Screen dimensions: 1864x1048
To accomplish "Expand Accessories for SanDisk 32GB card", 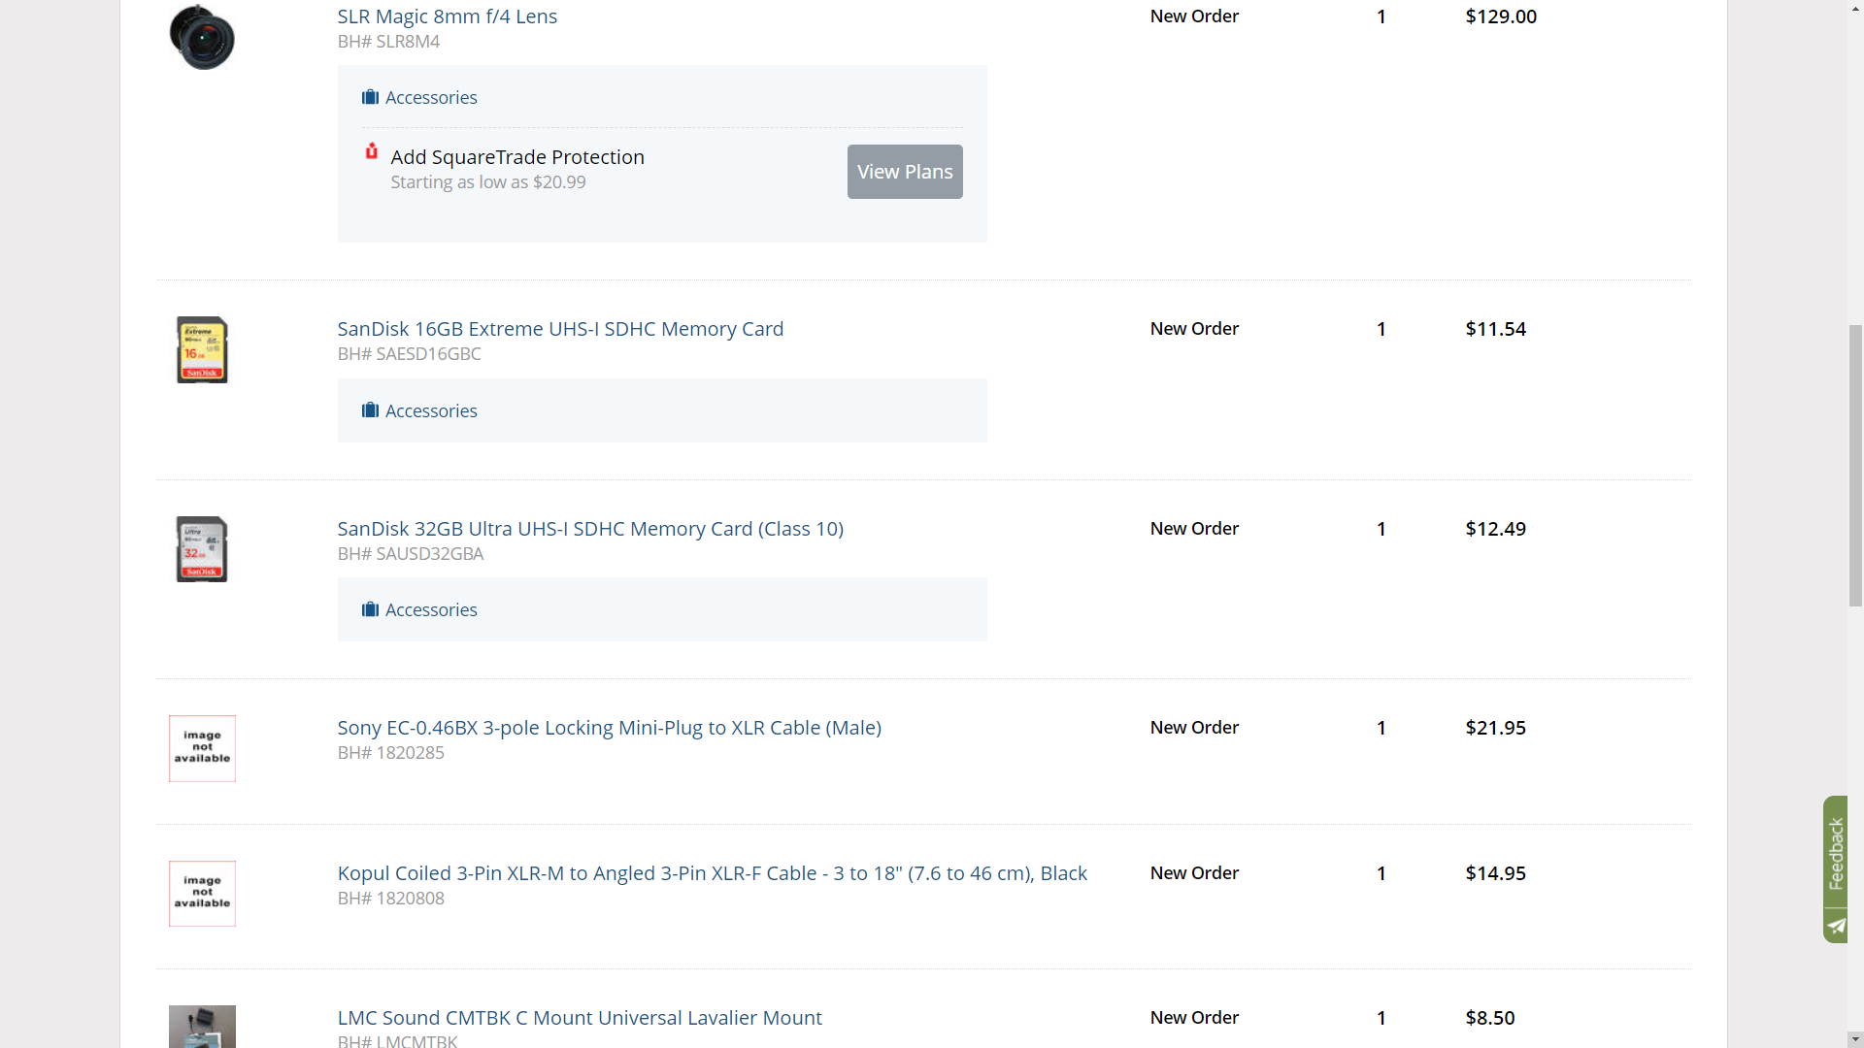I will point(431,609).
